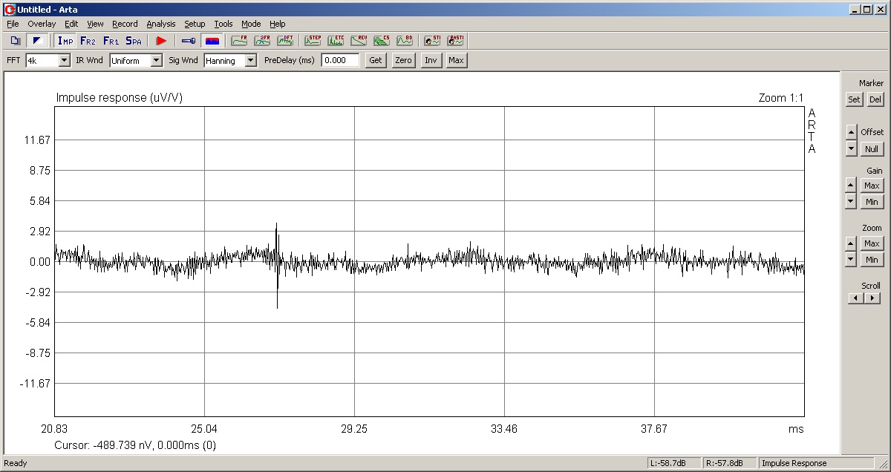Open the ETC energy-time curve icon
This screenshot has width=891, height=472.
(x=336, y=41)
